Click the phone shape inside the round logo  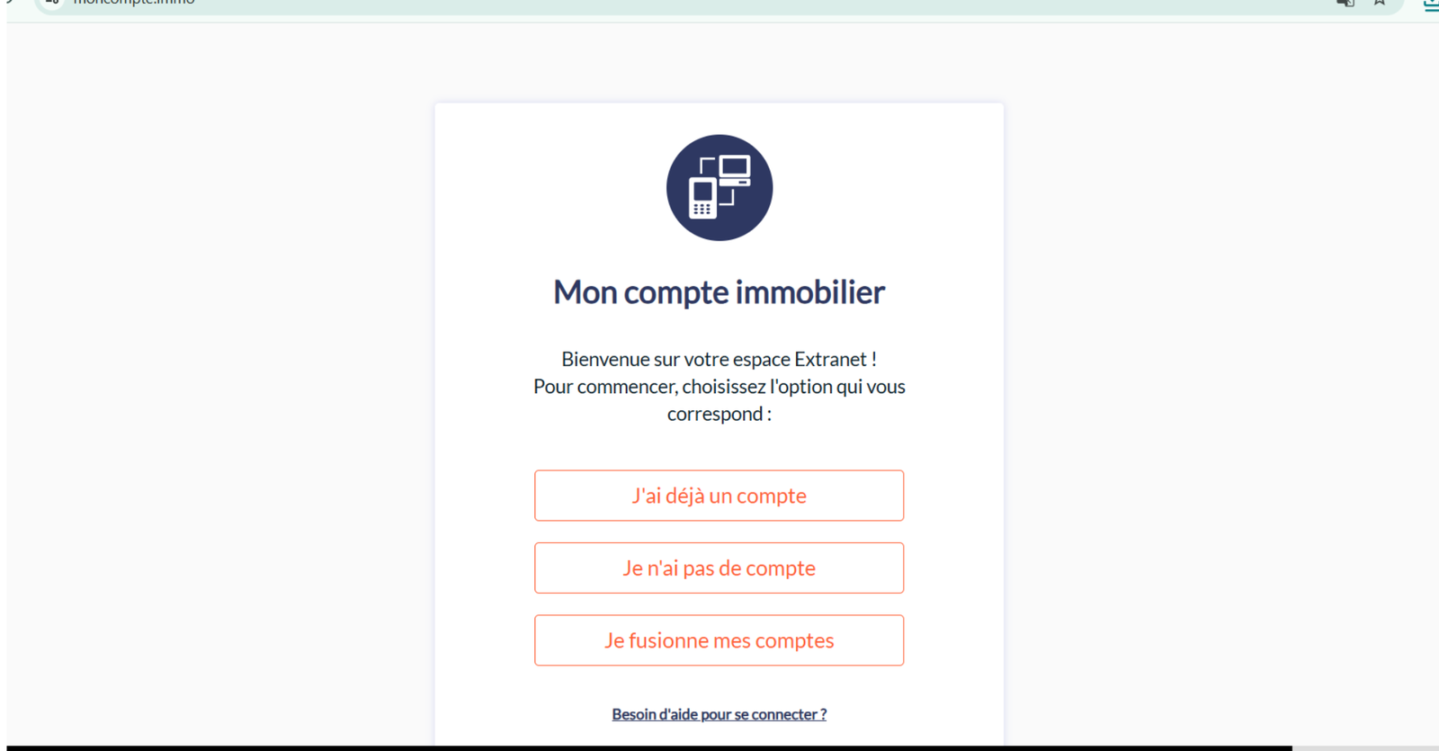click(x=702, y=199)
